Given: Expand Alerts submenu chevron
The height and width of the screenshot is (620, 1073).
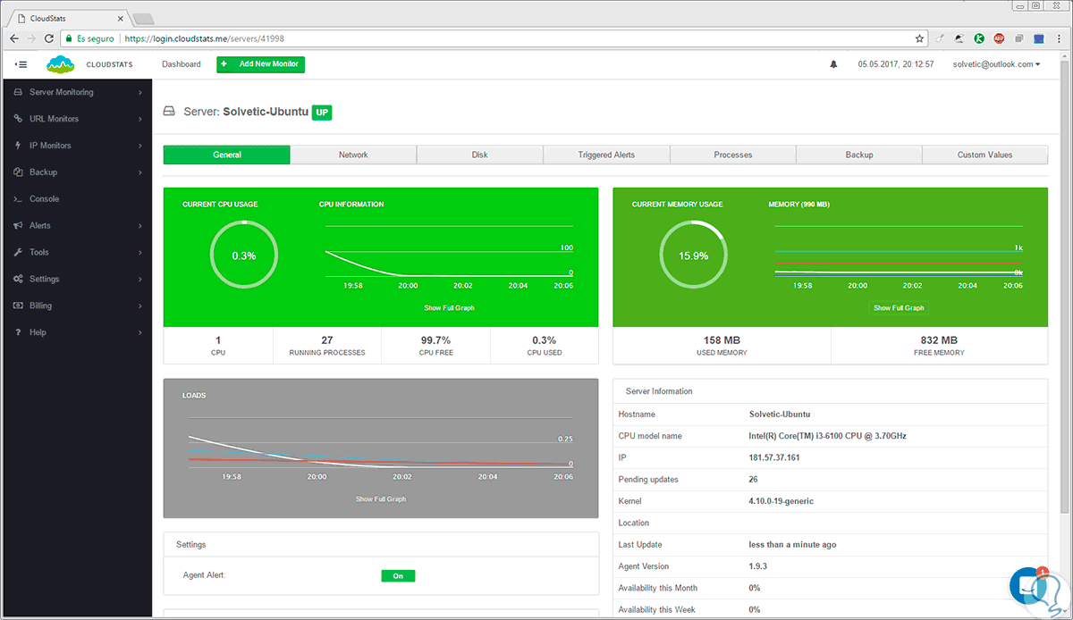Looking at the screenshot, I should coord(140,226).
